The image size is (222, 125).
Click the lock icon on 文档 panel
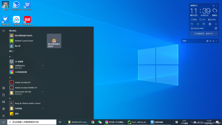click(x=211, y=41)
